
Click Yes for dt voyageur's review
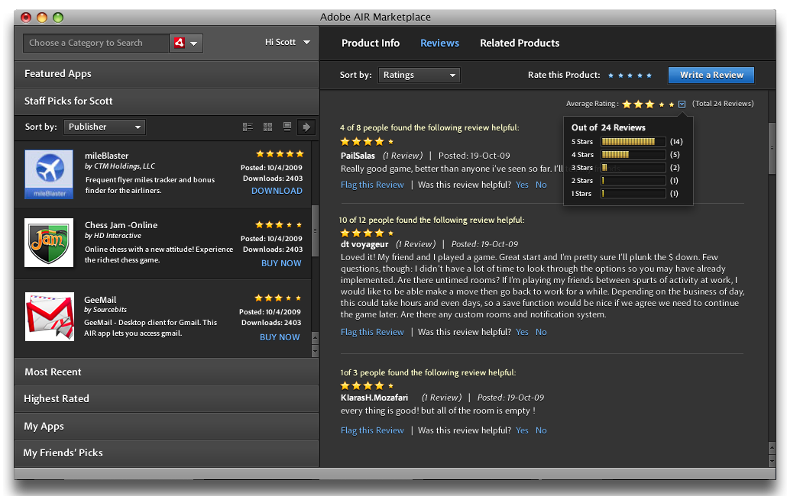(522, 332)
